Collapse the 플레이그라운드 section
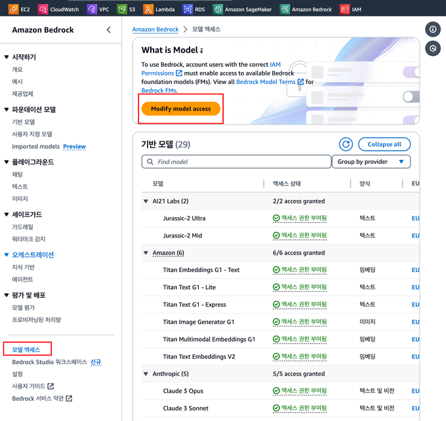This screenshot has height=421, width=446. [x=7, y=162]
